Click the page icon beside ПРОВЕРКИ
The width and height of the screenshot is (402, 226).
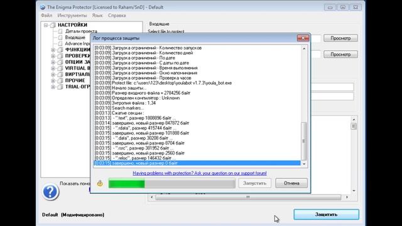tap(60, 56)
